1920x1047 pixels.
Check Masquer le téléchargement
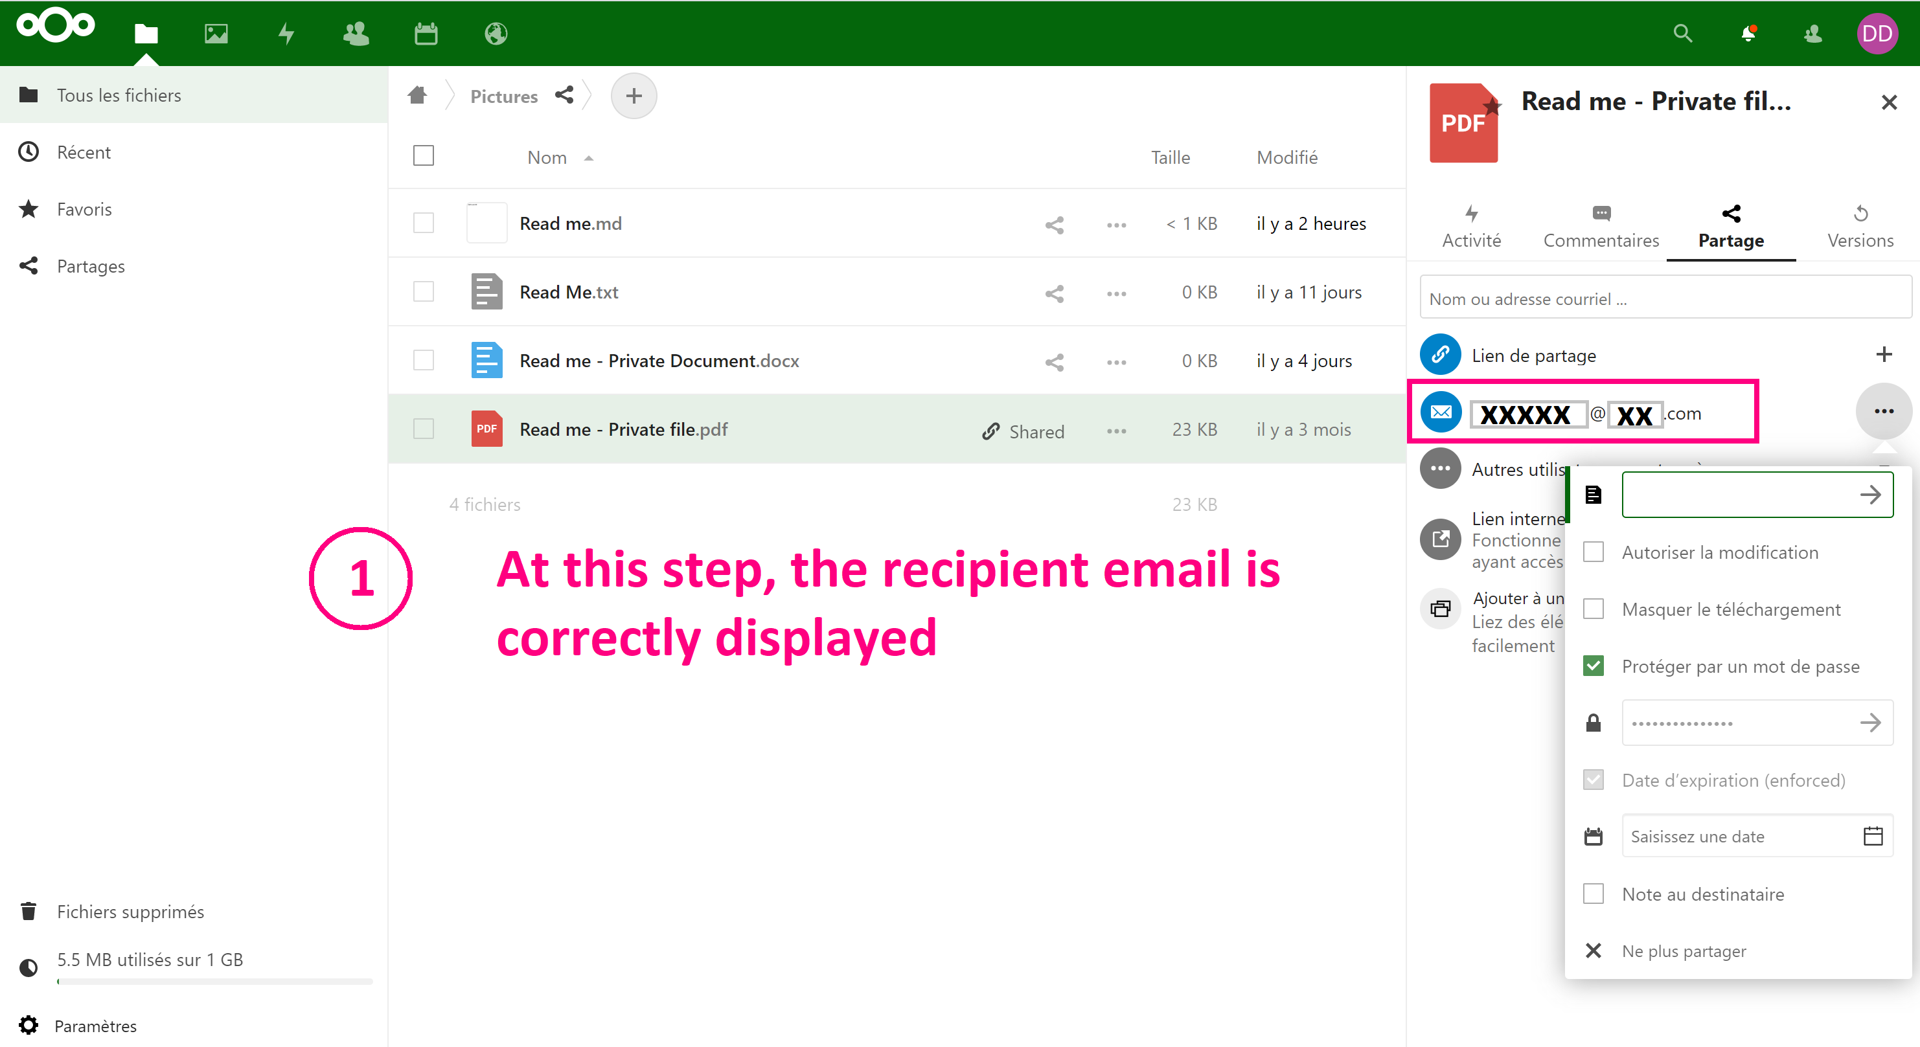pos(1594,609)
